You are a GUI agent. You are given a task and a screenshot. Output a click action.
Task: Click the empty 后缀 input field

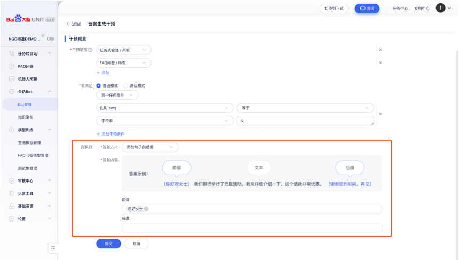252,227
